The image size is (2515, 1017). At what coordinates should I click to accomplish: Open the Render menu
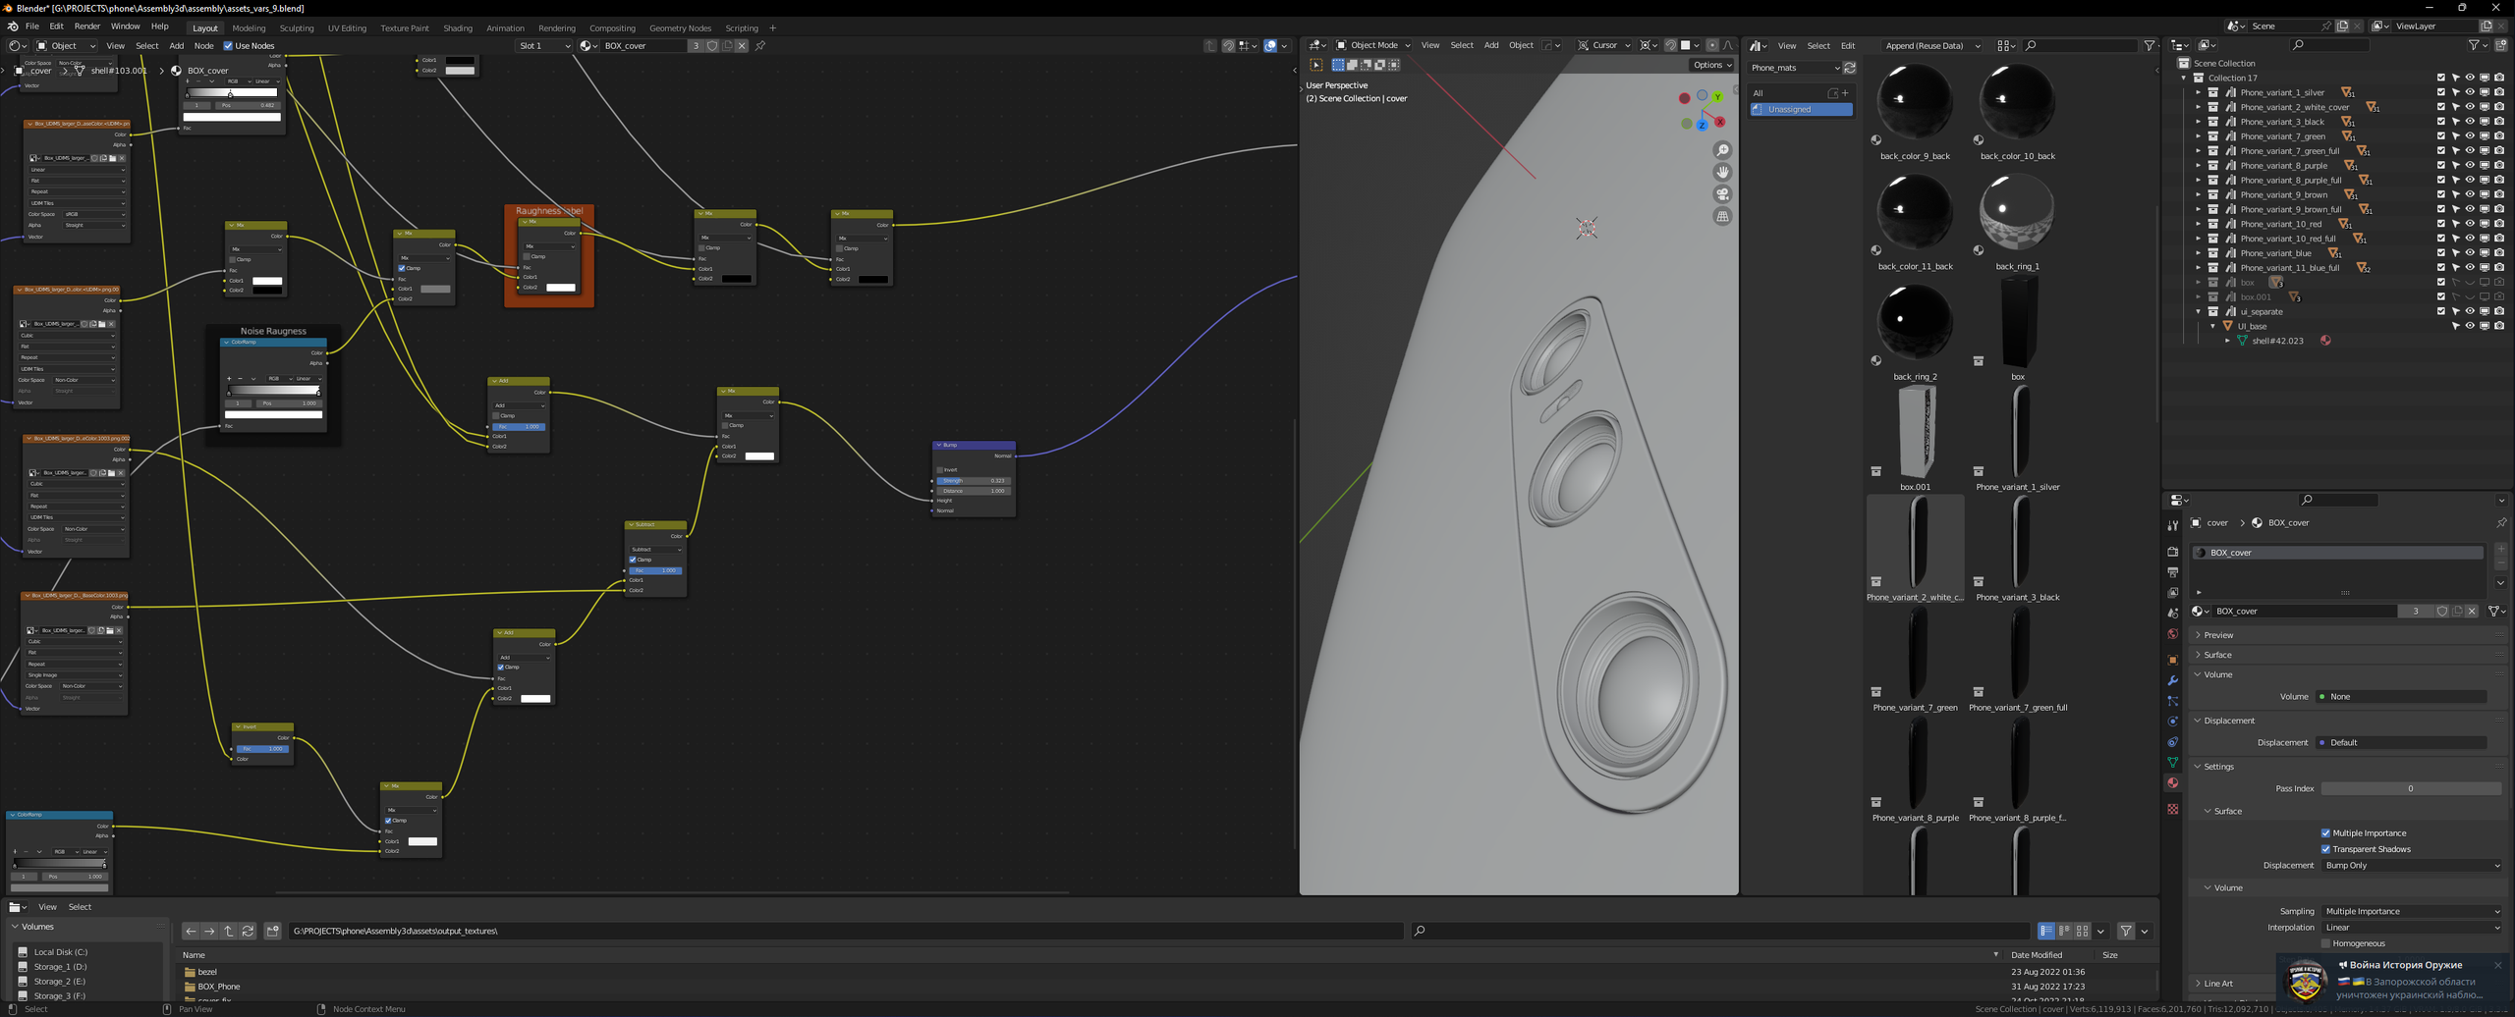pos(87,27)
